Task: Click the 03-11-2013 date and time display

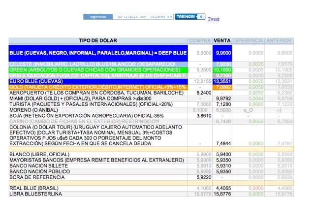Action: tap(143, 17)
